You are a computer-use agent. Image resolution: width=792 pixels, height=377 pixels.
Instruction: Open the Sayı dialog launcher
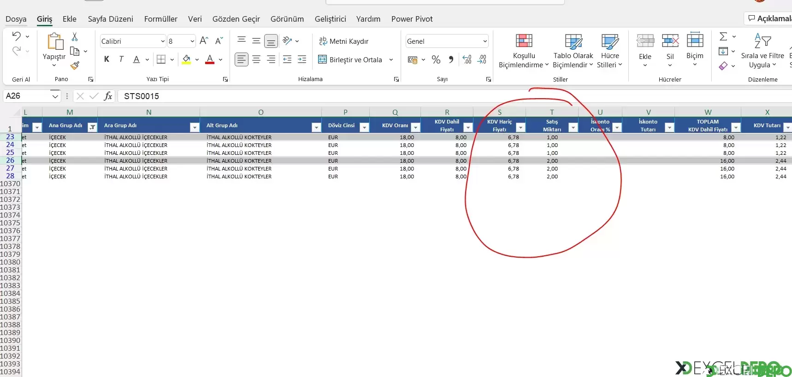tap(489, 79)
